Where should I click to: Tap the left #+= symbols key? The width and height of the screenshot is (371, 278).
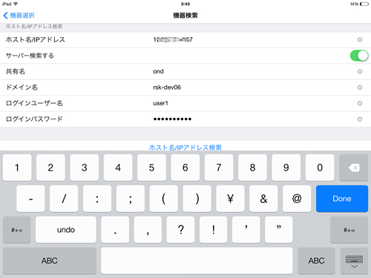pyautogui.click(x=17, y=230)
